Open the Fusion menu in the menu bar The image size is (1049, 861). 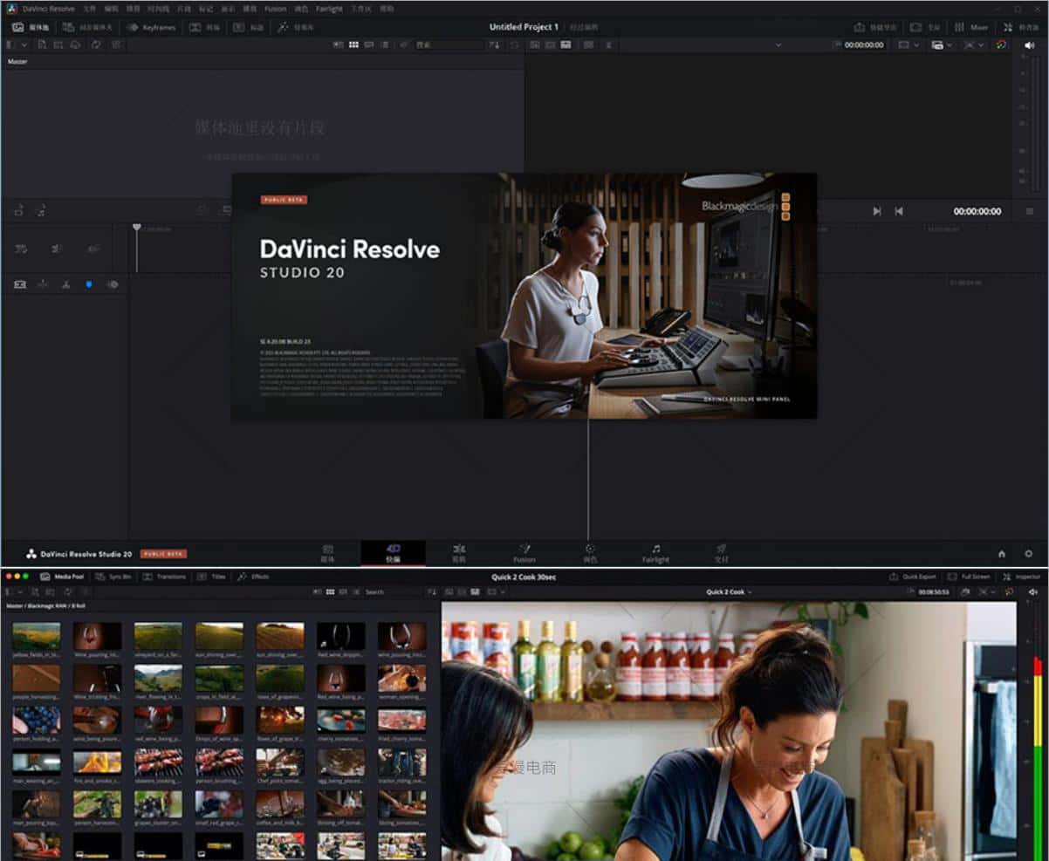coord(275,9)
